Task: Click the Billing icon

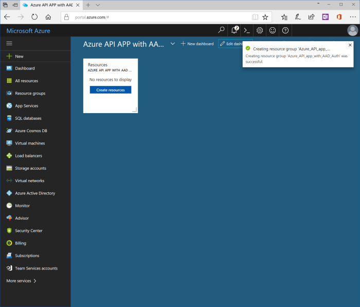Action: pos(9,243)
